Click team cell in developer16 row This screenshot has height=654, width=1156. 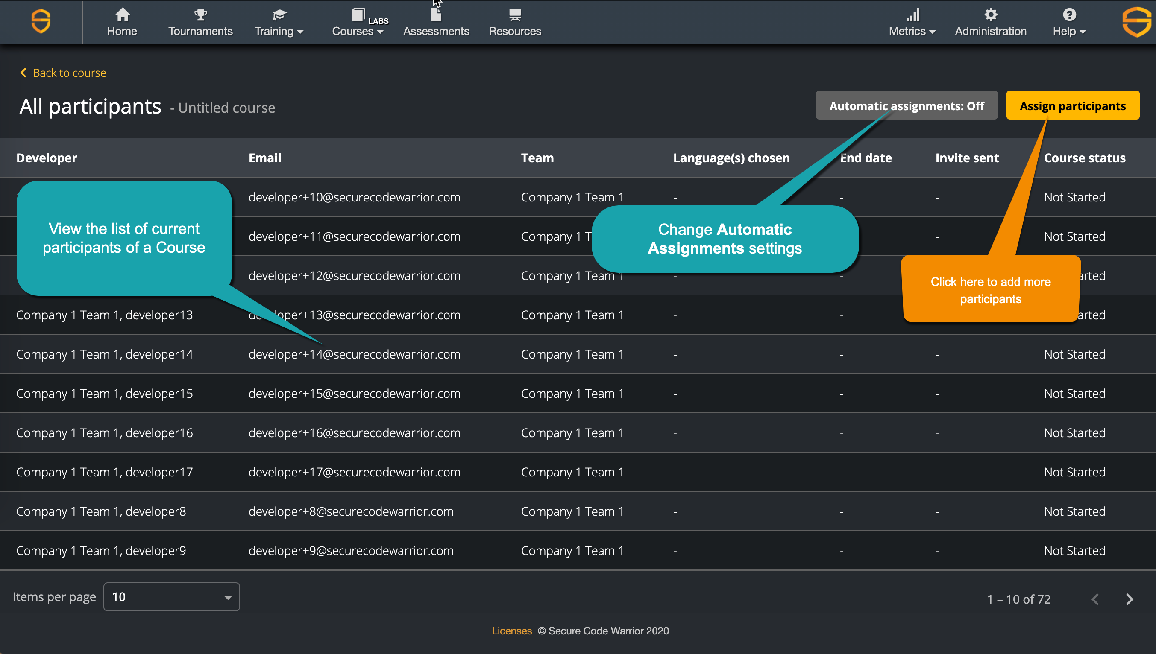tap(572, 432)
